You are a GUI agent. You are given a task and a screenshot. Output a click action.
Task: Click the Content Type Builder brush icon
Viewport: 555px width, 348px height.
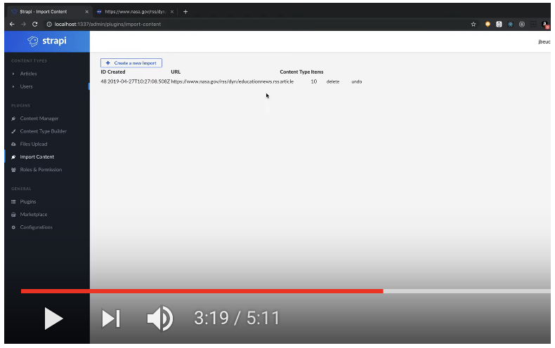pyautogui.click(x=13, y=131)
